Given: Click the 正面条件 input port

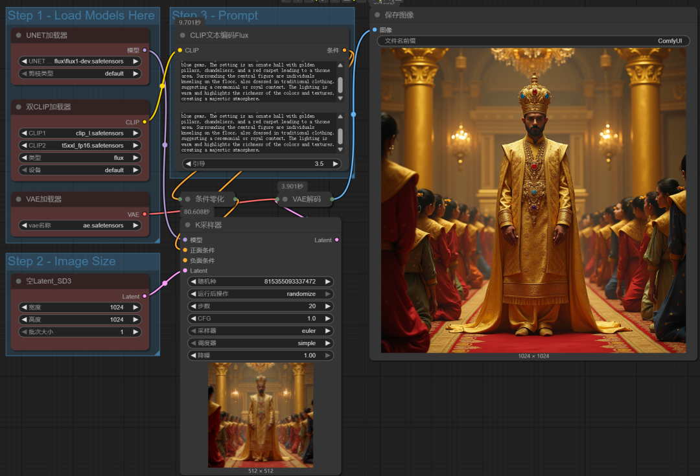Looking at the screenshot, I should [x=185, y=250].
